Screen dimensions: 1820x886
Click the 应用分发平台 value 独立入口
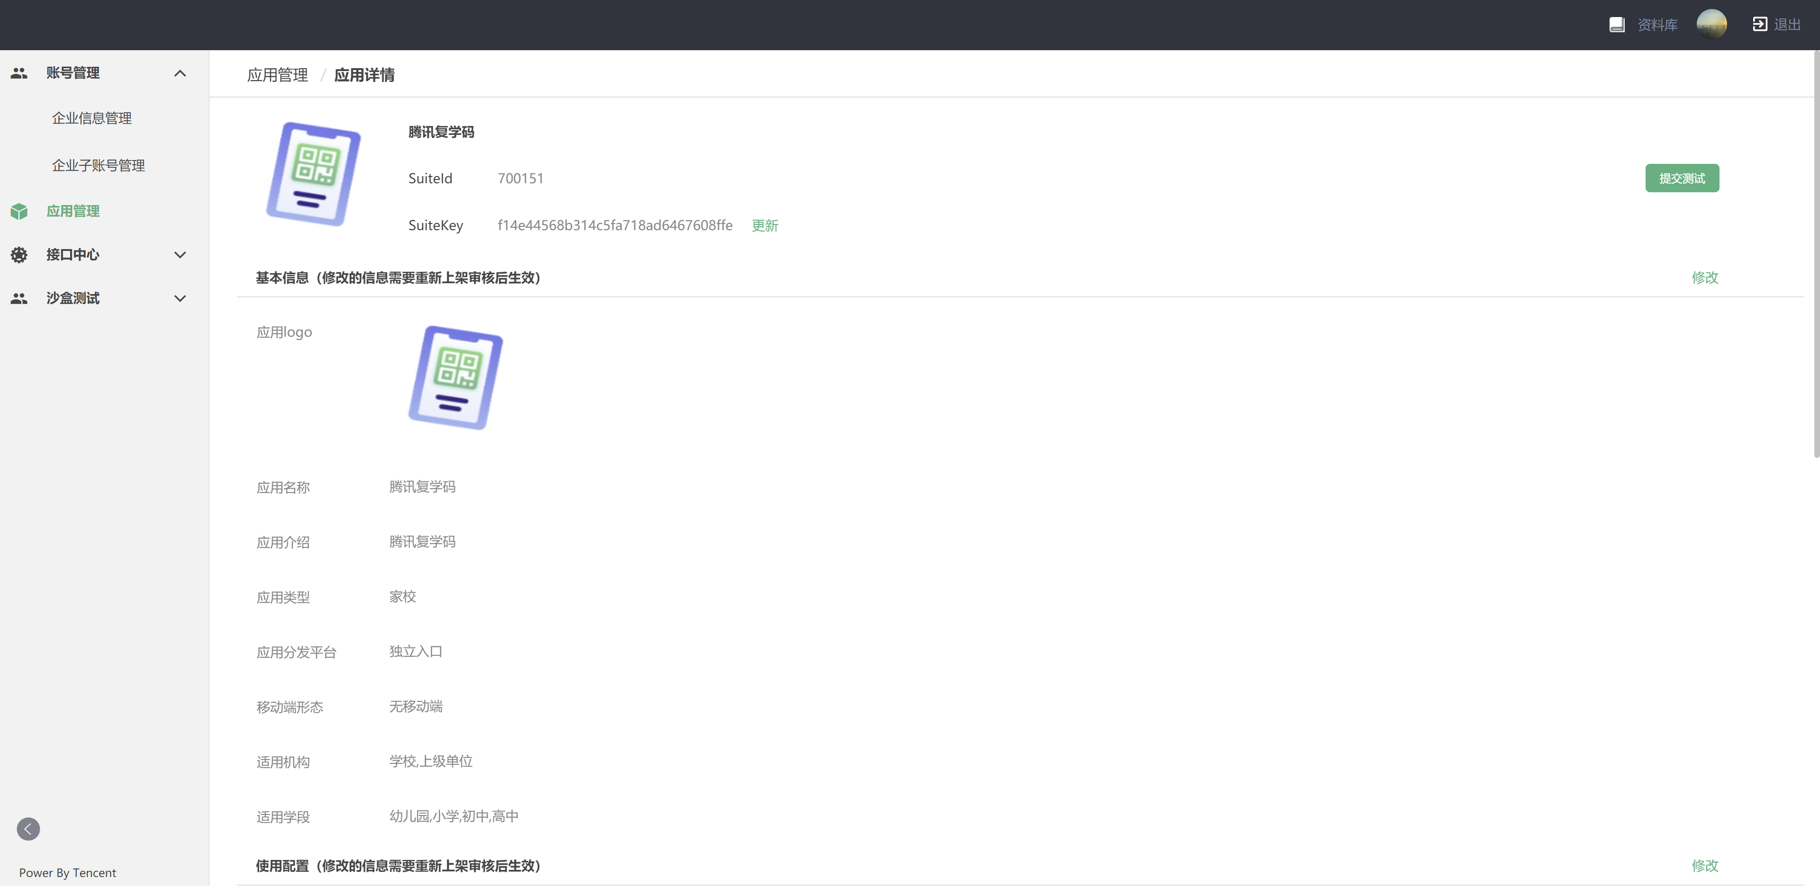(416, 652)
